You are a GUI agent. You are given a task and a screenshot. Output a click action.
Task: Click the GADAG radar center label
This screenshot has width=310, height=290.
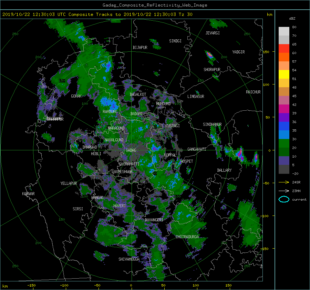131,150
